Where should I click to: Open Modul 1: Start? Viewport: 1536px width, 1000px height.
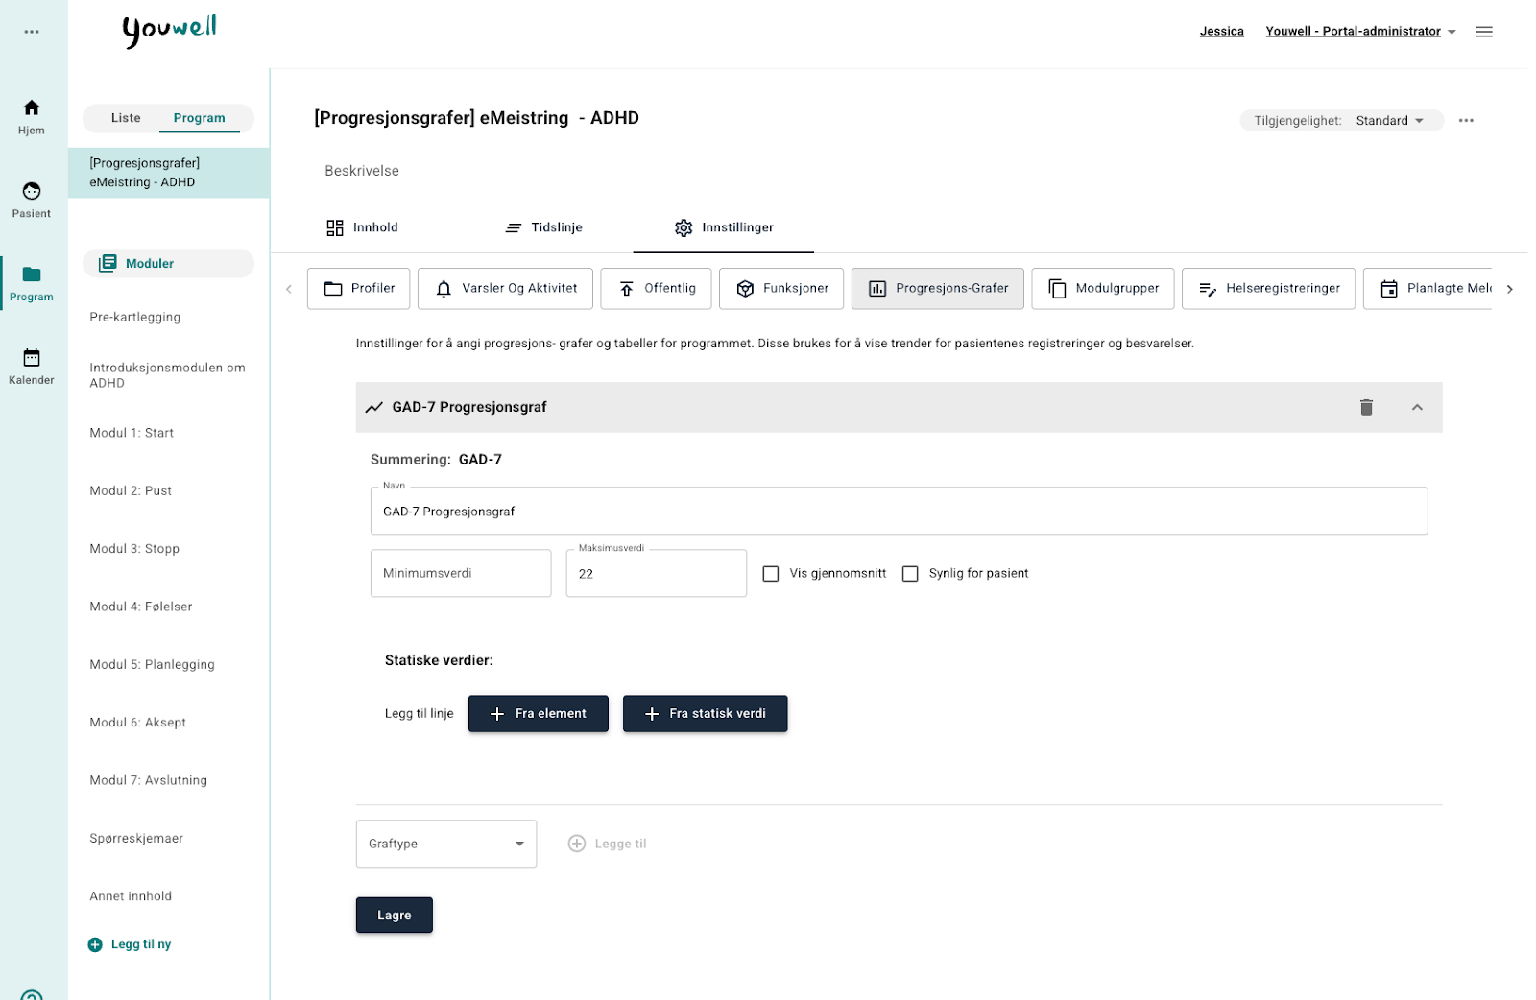point(132,433)
